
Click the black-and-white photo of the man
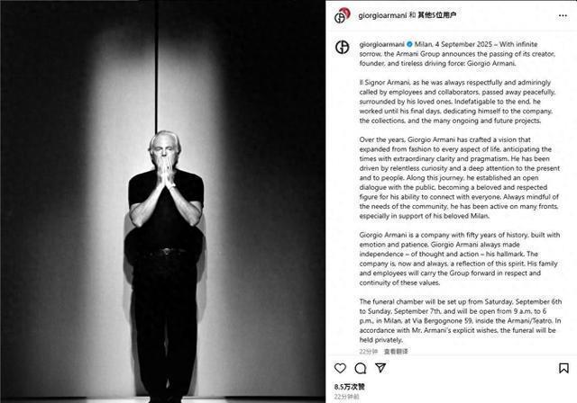[x=162, y=201]
